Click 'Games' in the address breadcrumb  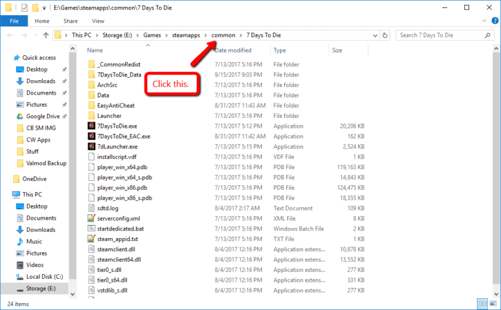[x=152, y=35]
